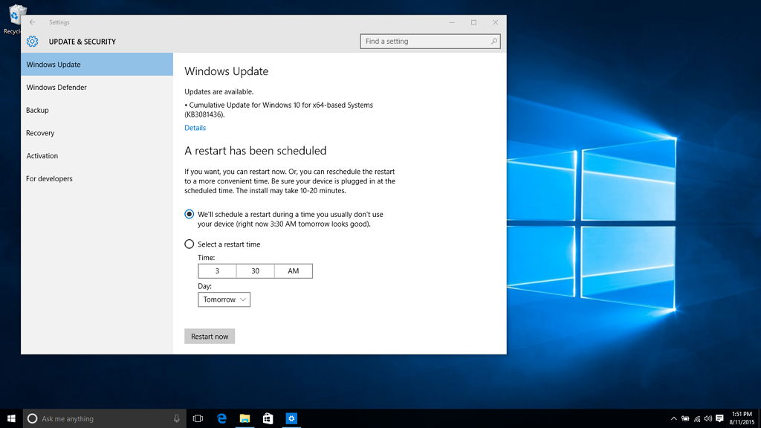This screenshot has width=761, height=428.
Task: Open the For developers section
Action: [97, 178]
